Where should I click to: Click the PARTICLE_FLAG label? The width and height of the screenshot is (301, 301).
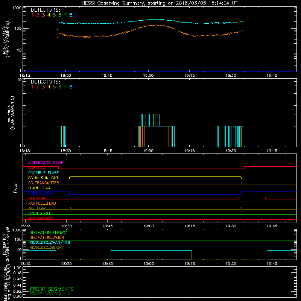[x=42, y=203]
